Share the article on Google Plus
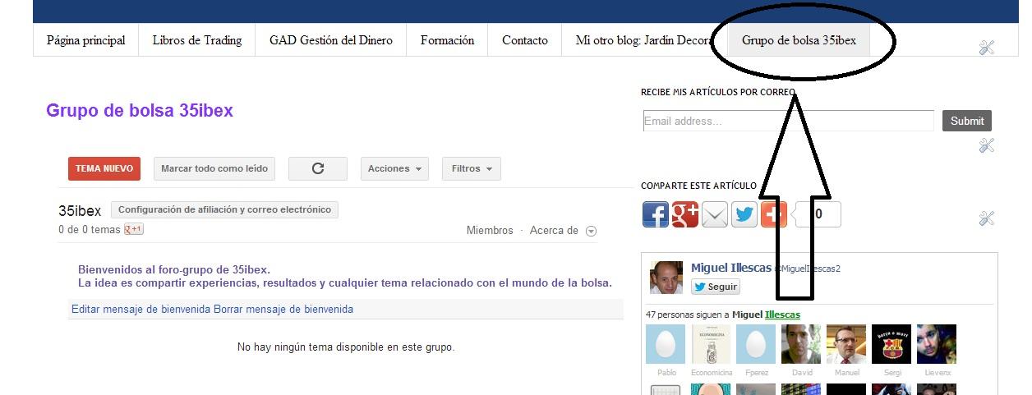Image resolution: width=1032 pixels, height=395 pixels. click(x=685, y=214)
